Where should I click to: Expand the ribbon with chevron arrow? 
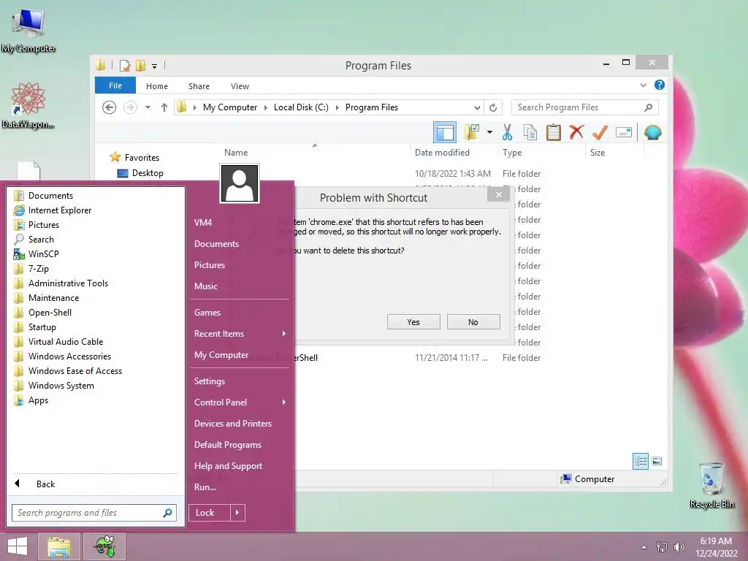(643, 85)
